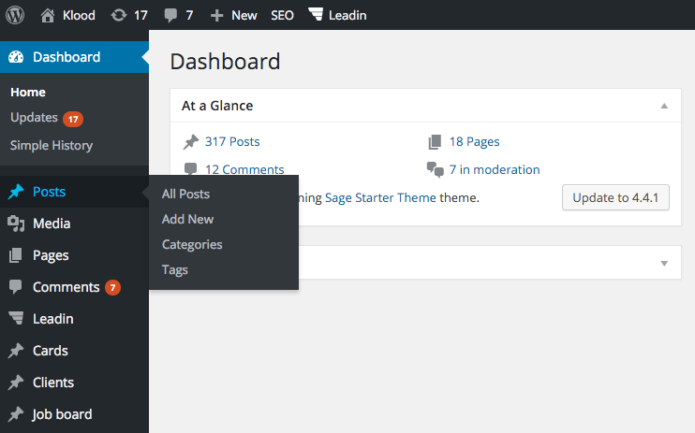
Task: Open Categories from the Posts submenu
Action: [x=192, y=244]
